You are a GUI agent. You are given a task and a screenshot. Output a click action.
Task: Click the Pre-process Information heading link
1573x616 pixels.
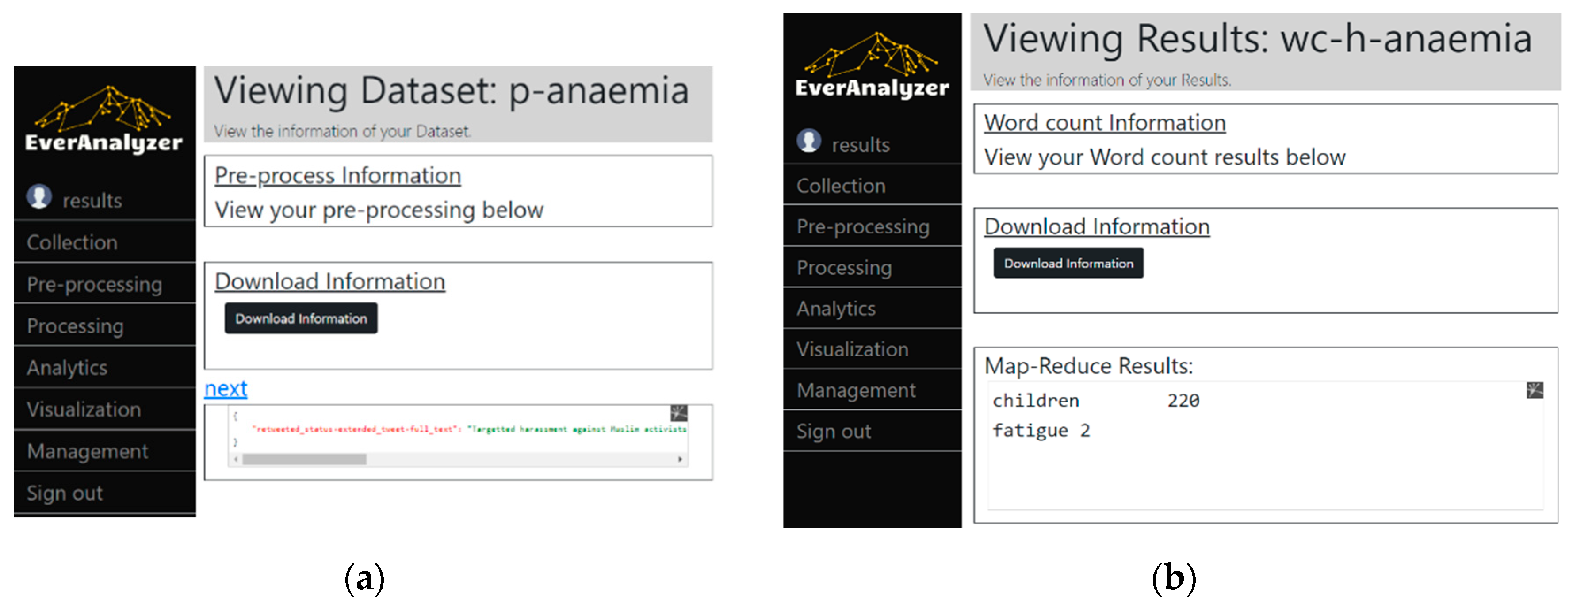click(x=337, y=176)
